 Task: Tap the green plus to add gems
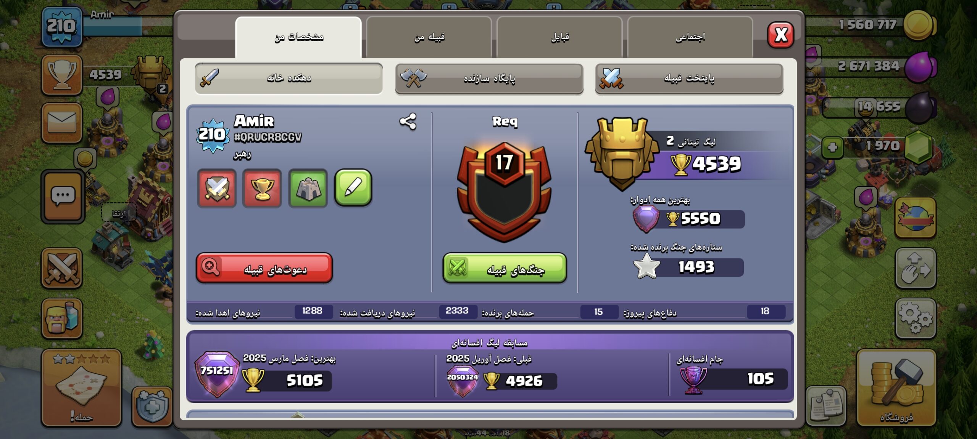pyautogui.click(x=833, y=147)
